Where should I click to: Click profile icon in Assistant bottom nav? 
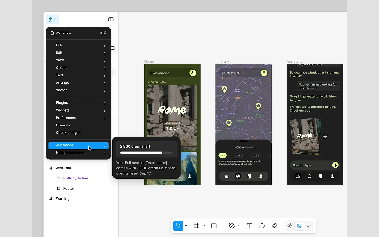coord(332,176)
